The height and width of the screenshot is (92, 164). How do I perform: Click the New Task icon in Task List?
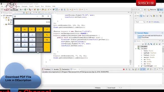[136, 16]
